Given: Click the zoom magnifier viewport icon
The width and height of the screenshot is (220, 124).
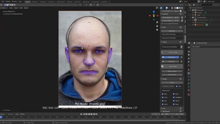Looking at the screenshot, I should (x=157, y=22).
